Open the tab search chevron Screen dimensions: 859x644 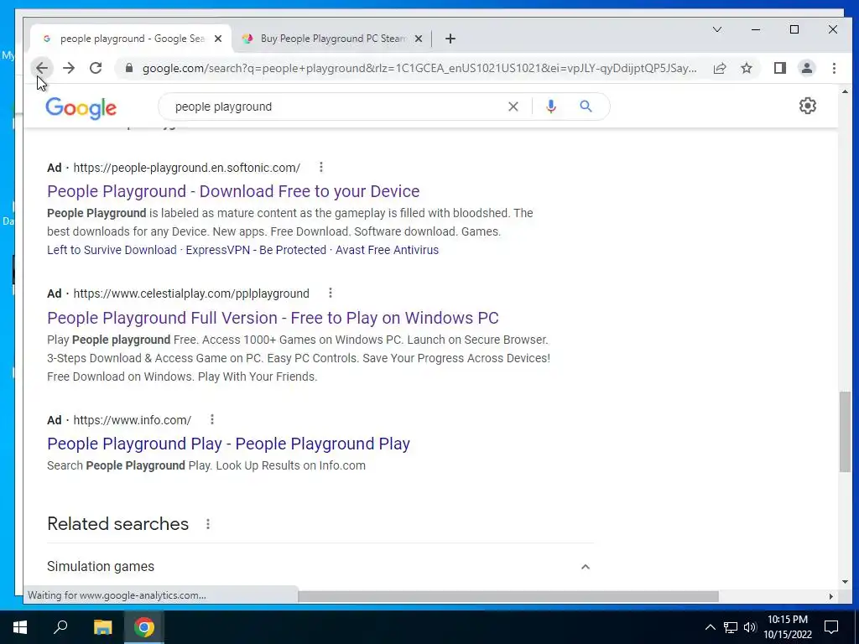717,29
